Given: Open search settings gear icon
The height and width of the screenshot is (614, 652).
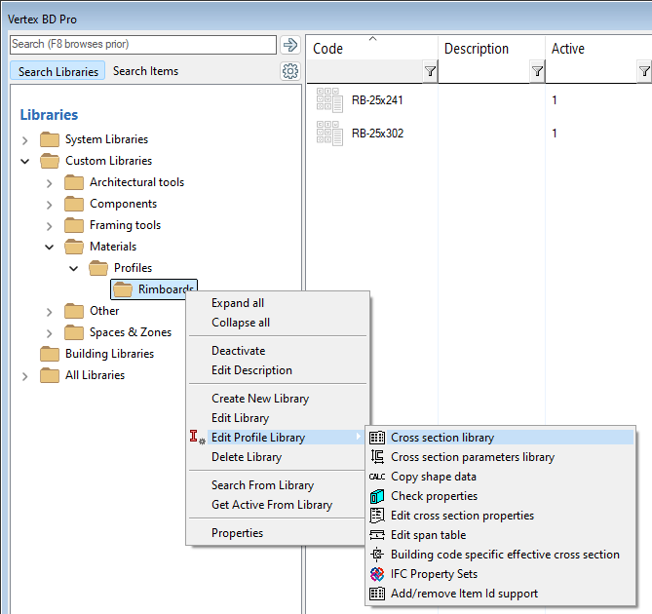Looking at the screenshot, I should [x=289, y=71].
